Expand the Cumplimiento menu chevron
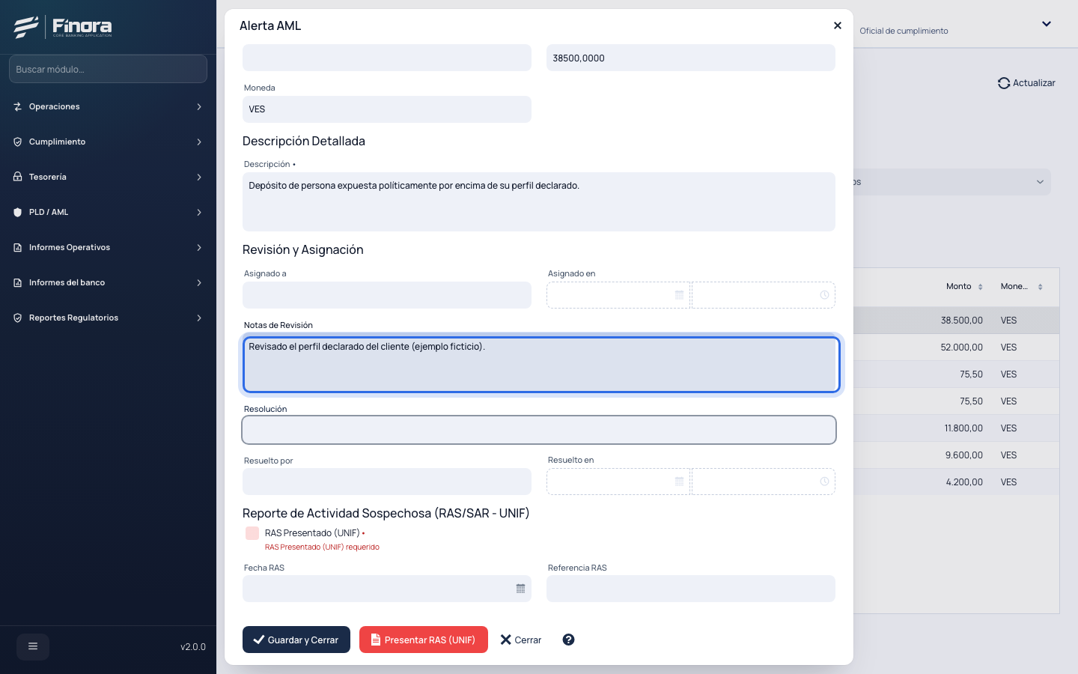Viewport: 1078px width, 674px height. (x=199, y=142)
